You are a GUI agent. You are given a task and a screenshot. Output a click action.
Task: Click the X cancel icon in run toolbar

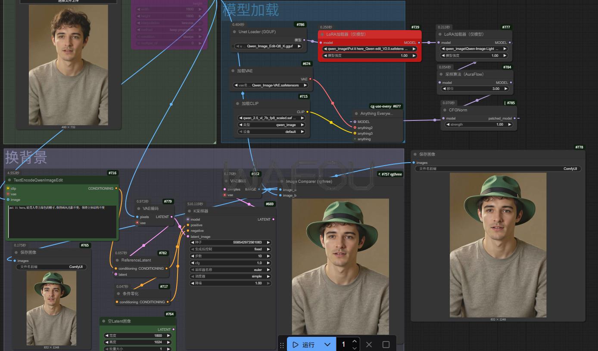[x=369, y=345]
